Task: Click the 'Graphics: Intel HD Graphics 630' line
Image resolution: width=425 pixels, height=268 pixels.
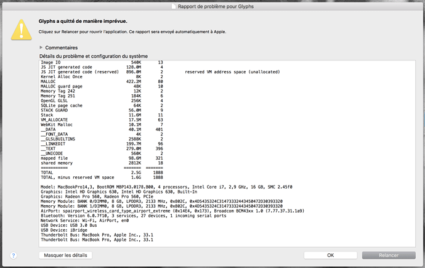Action: 119,192
